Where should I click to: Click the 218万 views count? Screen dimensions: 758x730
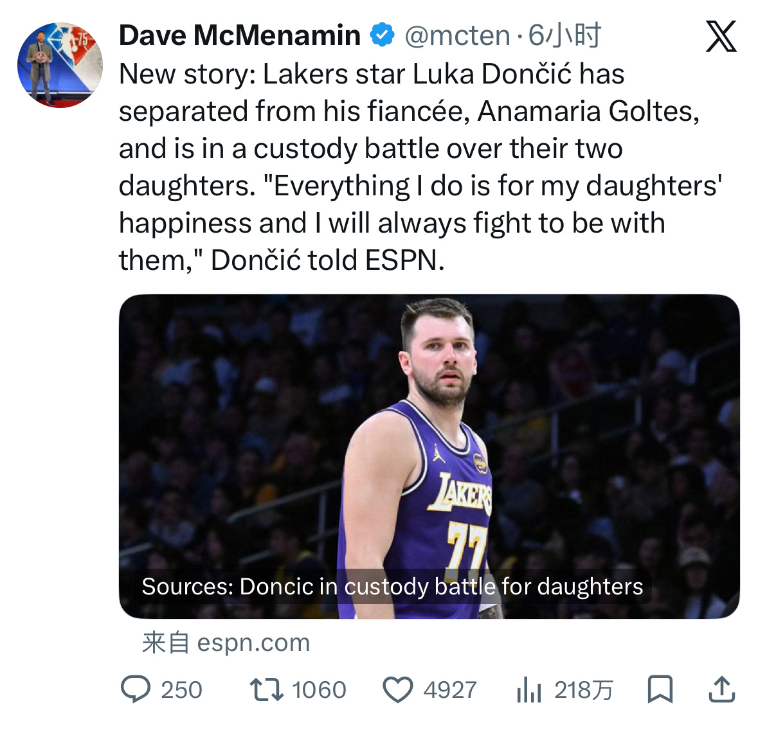(x=583, y=690)
